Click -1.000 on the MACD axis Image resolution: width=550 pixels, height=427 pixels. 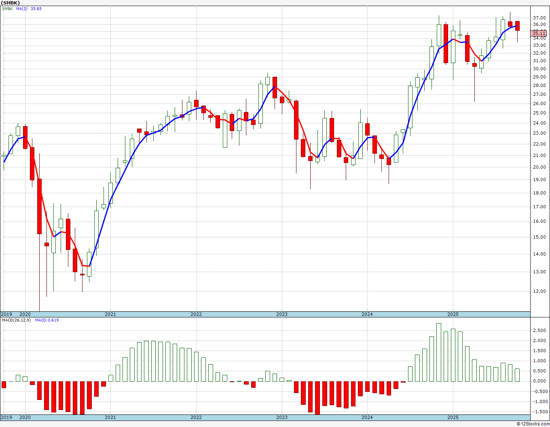pyautogui.click(x=540, y=402)
